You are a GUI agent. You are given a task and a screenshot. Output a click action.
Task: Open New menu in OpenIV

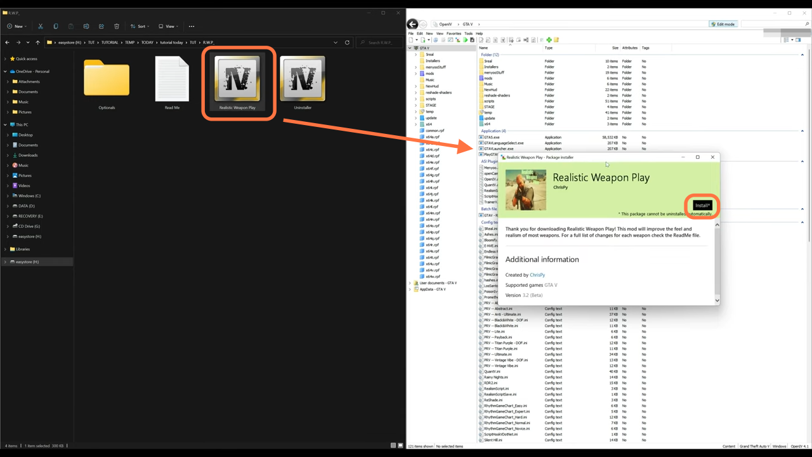[x=429, y=34]
